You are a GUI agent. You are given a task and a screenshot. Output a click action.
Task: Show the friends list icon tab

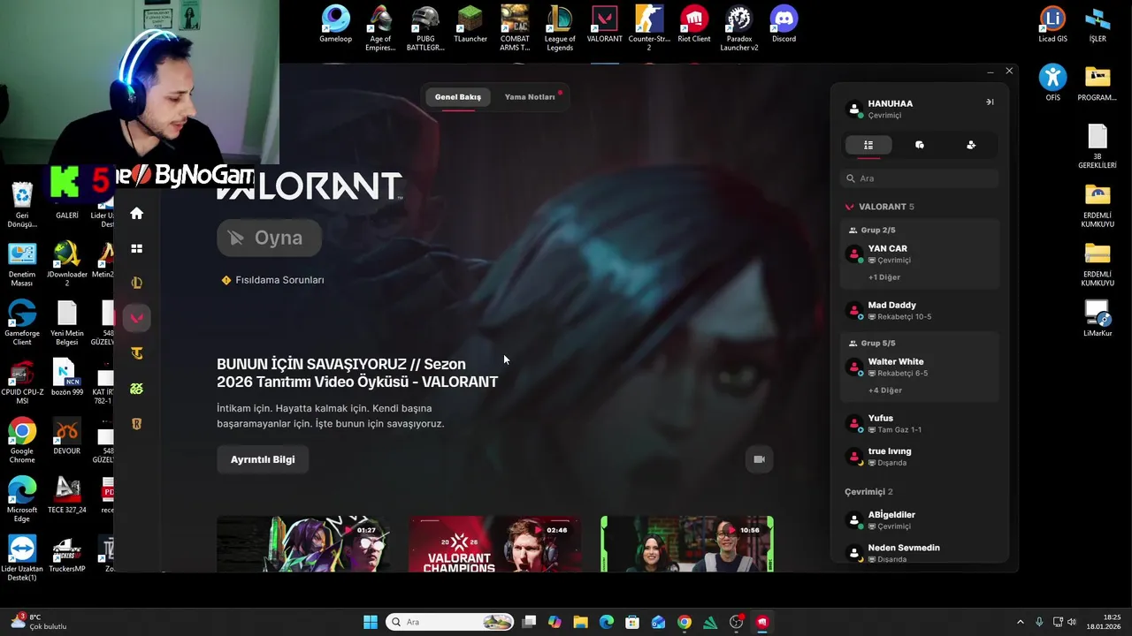click(868, 145)
